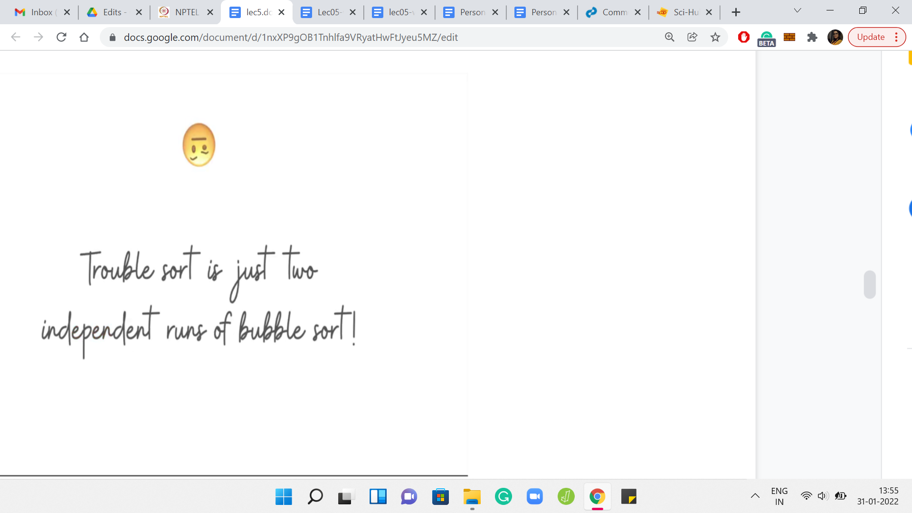Click the red Adblock extension icon

pos(743,37)
